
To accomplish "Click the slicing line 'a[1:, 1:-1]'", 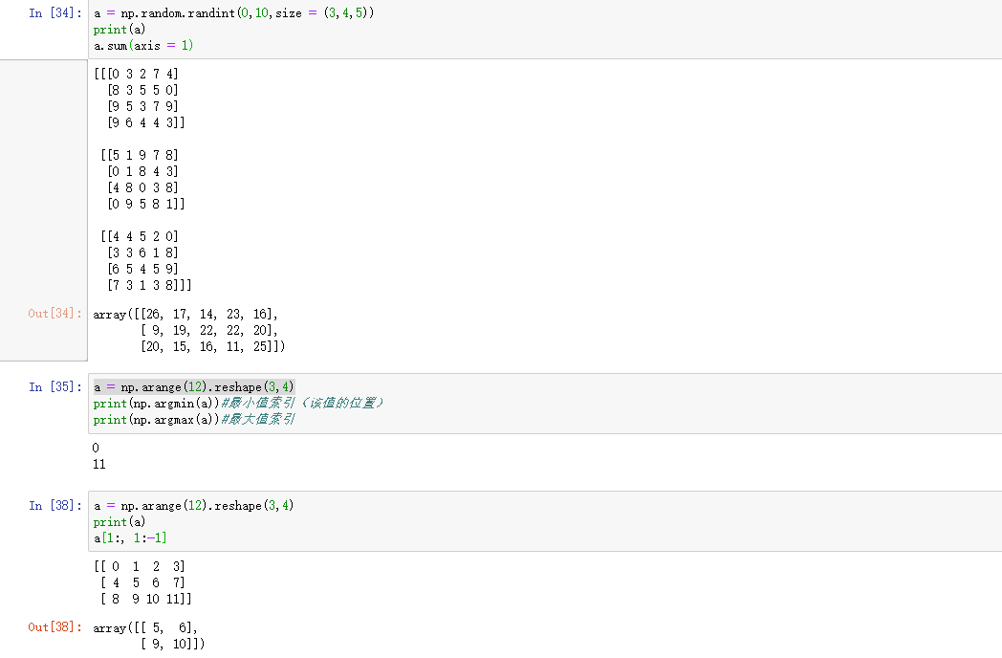I will tap(130, 537).
